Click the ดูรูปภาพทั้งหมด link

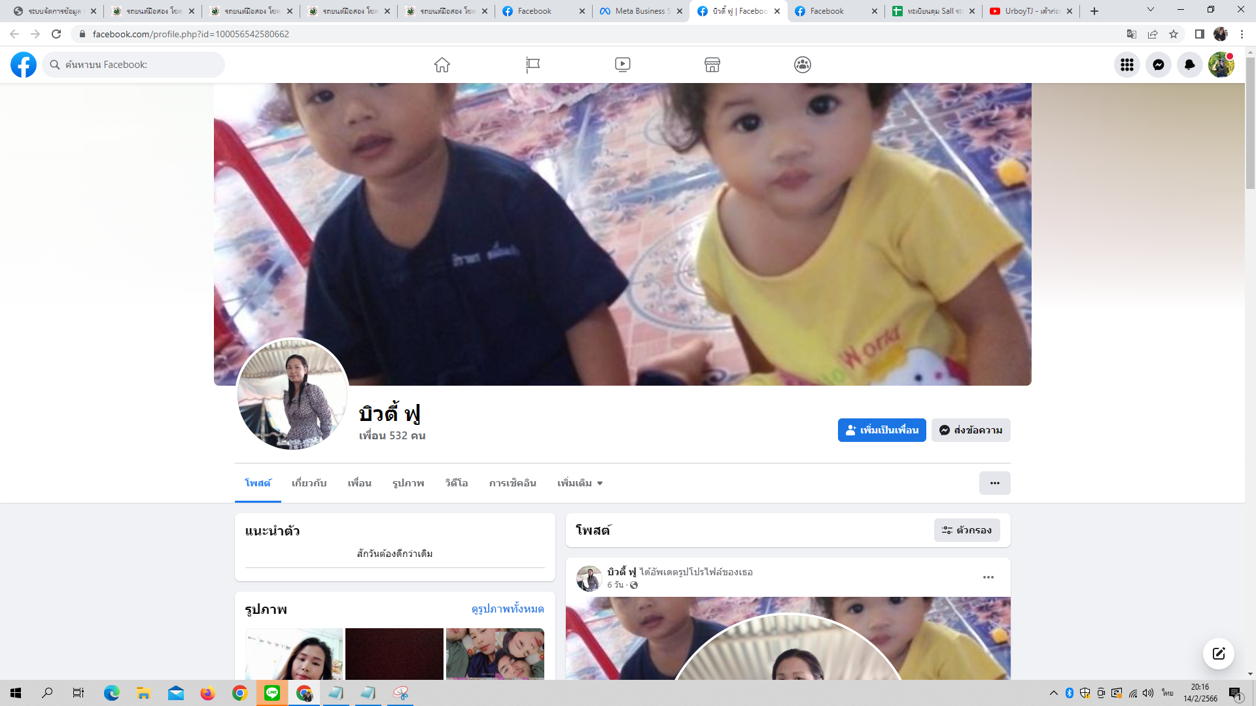(x=508, y=609)
